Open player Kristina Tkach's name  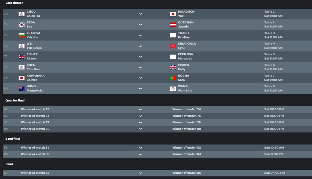click(184, 35)
